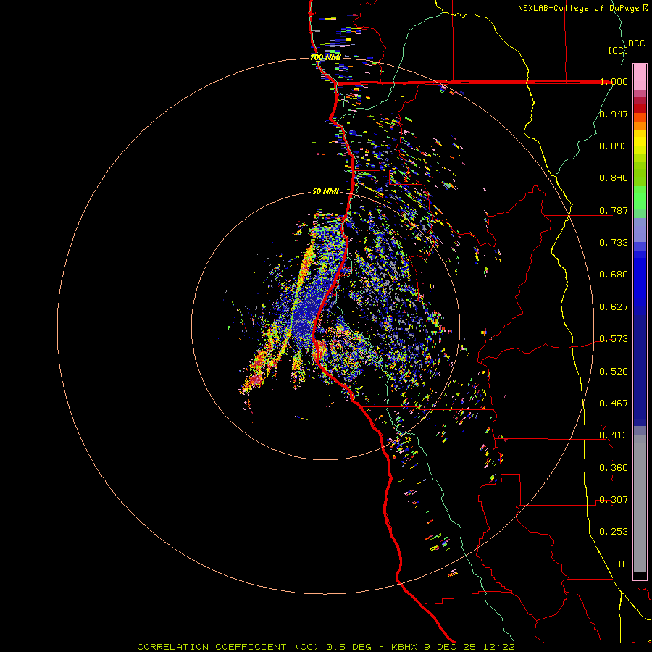Click the 50 NMI range ring label
The width and height of the screenshot is (652, 652).
pos(325,192)
